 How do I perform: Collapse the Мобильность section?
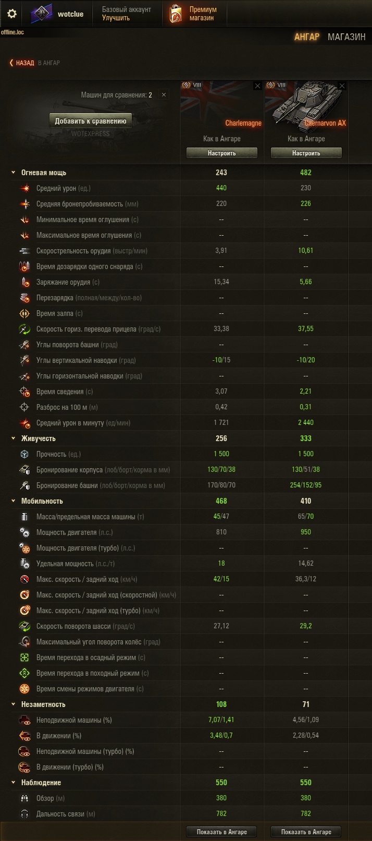click(x=14, y=501)
